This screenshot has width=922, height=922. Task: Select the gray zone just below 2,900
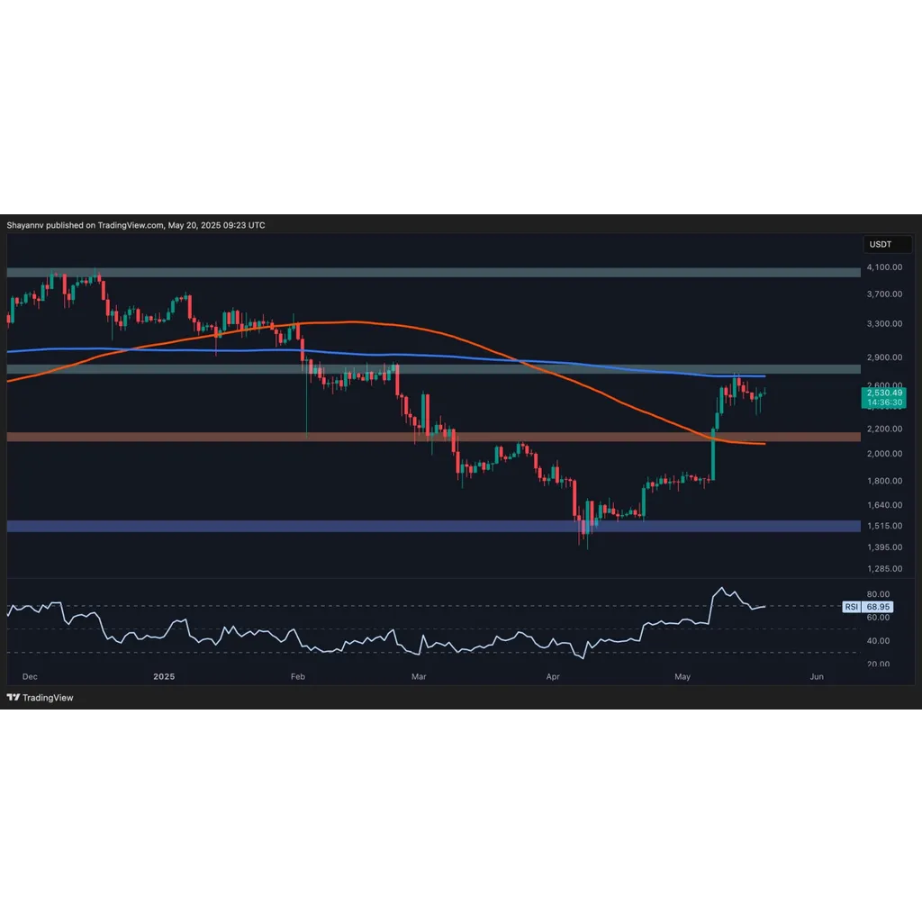[433, 369]
